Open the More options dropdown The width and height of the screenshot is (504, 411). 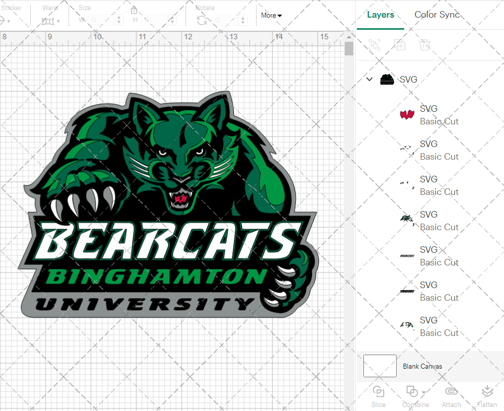coord(271,15)
